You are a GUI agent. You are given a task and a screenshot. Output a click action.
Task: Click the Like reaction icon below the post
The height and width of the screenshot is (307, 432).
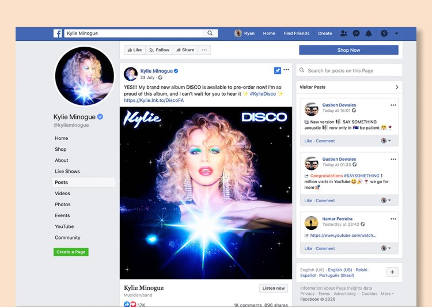tap(127, 304)
